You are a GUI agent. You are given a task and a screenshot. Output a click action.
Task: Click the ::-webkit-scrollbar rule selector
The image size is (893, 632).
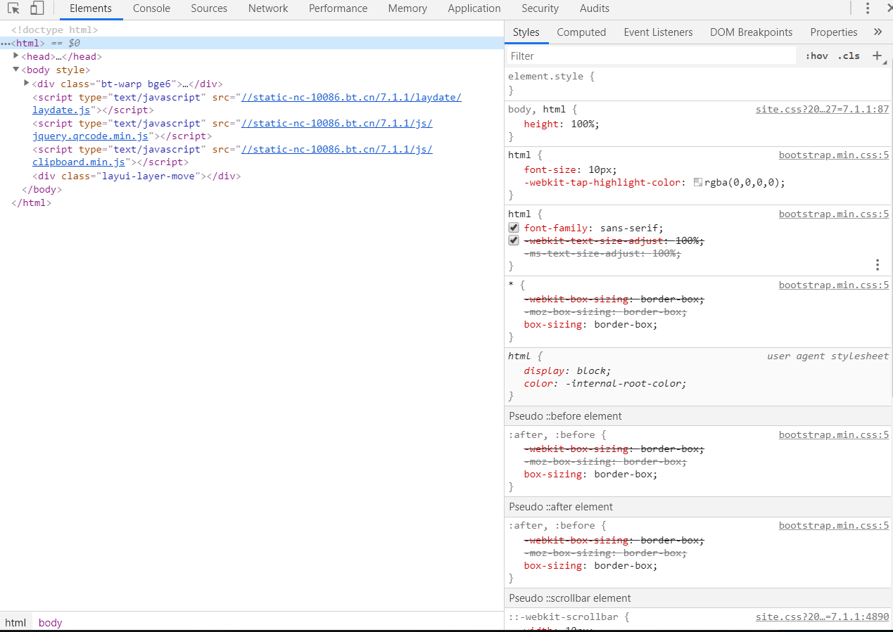[563, 617]
